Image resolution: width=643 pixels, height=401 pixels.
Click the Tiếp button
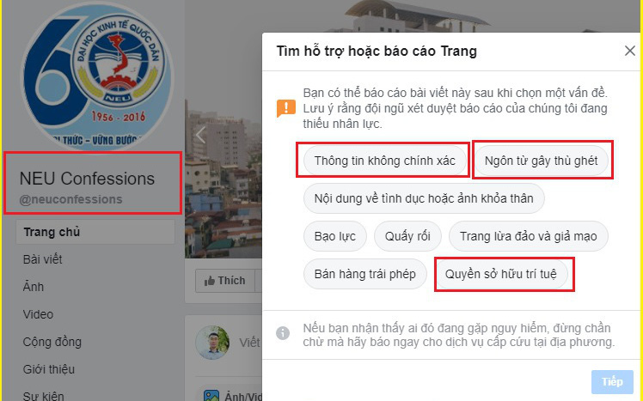coord(612,382)
